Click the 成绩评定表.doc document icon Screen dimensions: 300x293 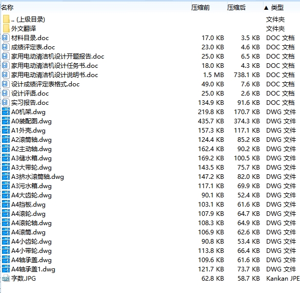coord(5,47)
